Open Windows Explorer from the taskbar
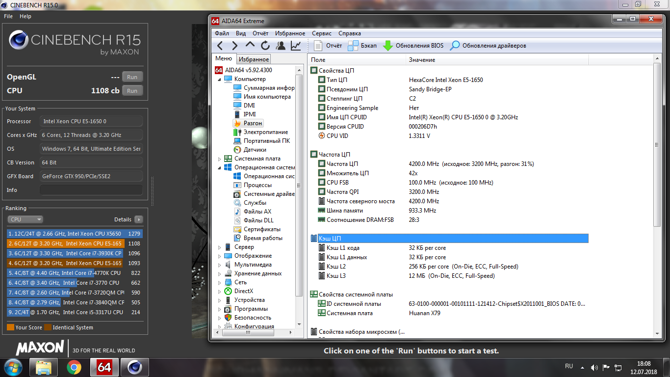Screen dimensions: 670x377 point(44,367)
